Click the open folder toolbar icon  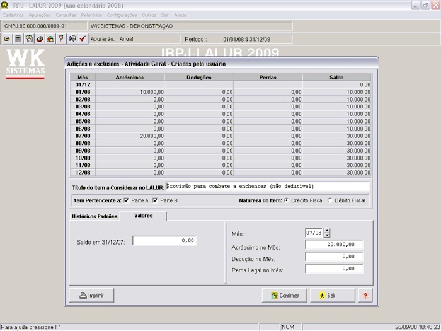point(7,38)
